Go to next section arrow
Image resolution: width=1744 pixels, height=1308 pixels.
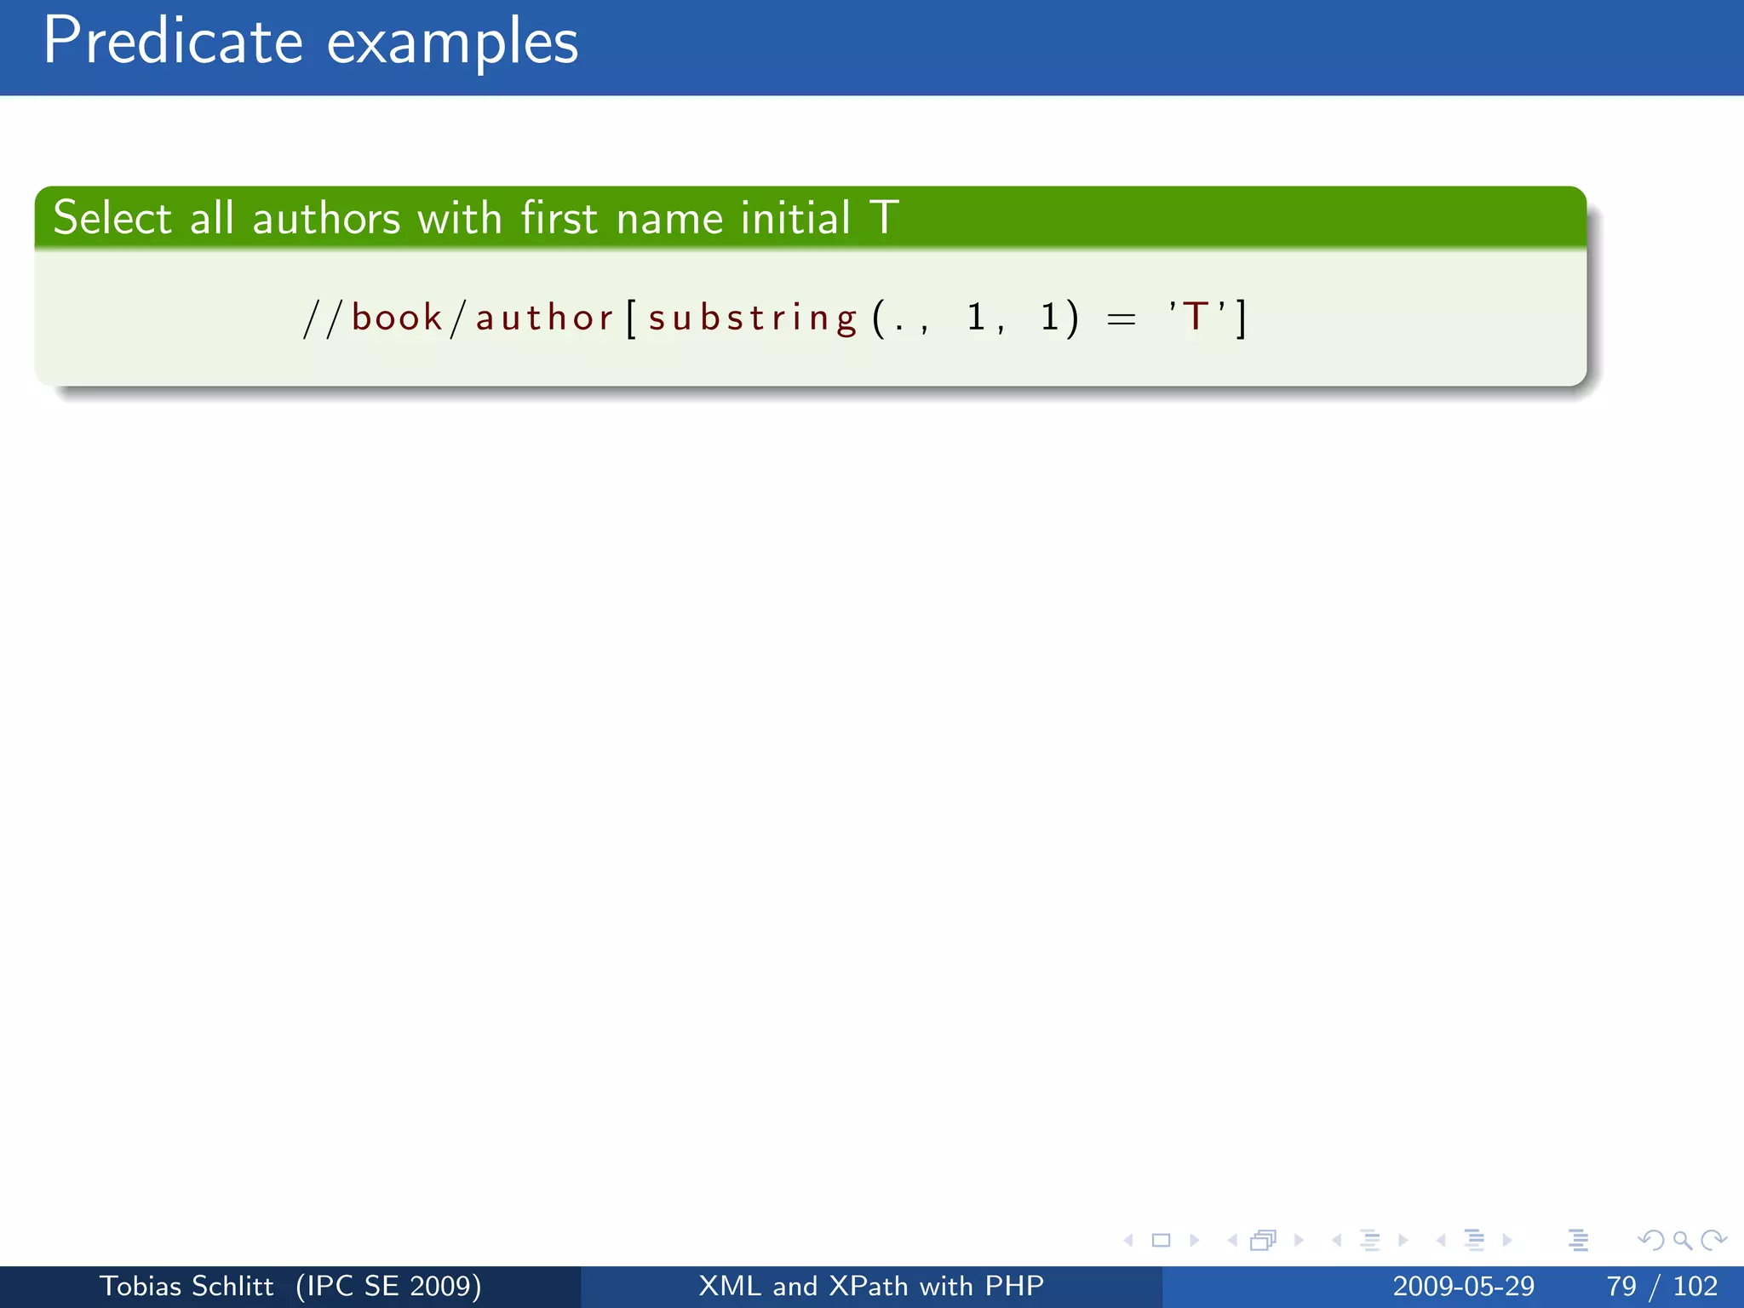point(1507,1241)
